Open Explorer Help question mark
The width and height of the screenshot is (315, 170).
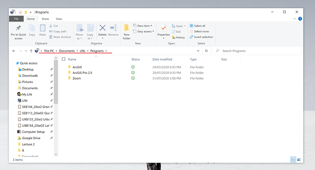coord(300,19)
